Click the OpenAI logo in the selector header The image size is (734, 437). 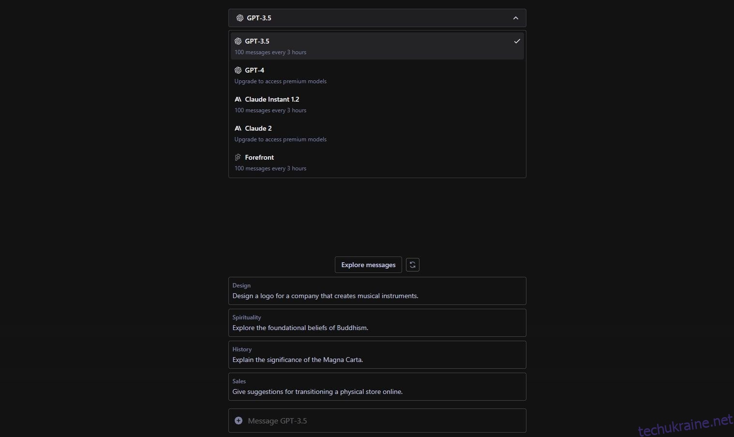[x=240, y=18]
